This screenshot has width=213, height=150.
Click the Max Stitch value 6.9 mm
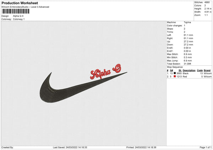coord(188,54)
